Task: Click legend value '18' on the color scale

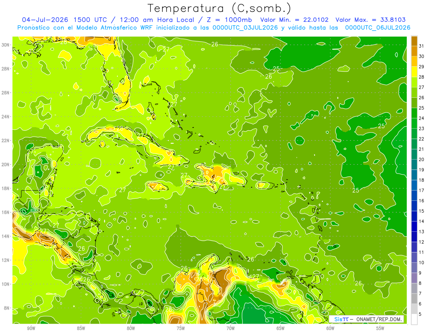Action: [422, 180]
